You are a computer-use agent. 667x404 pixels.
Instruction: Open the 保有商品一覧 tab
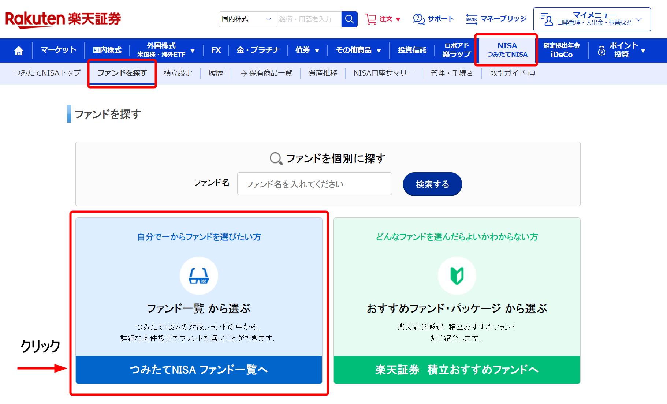pyautogui.click(x=271, y=73)
